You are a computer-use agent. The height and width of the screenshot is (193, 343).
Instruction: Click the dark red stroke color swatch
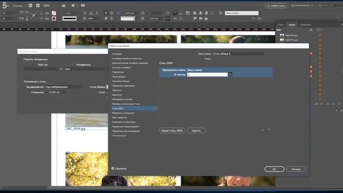54,19
